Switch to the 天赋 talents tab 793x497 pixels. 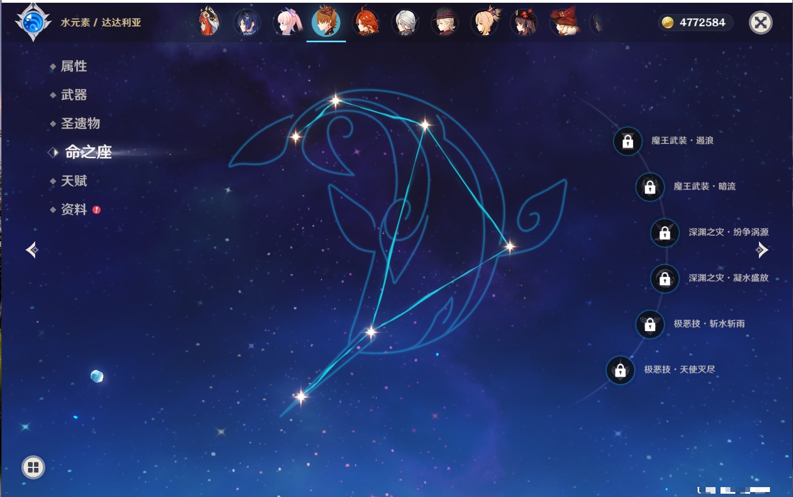pyautogui.click(x=74, y=181)
